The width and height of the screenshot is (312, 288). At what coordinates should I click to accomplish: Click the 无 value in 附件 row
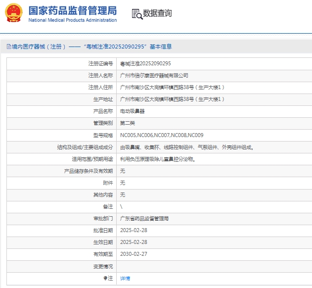(x=122, y=183)
